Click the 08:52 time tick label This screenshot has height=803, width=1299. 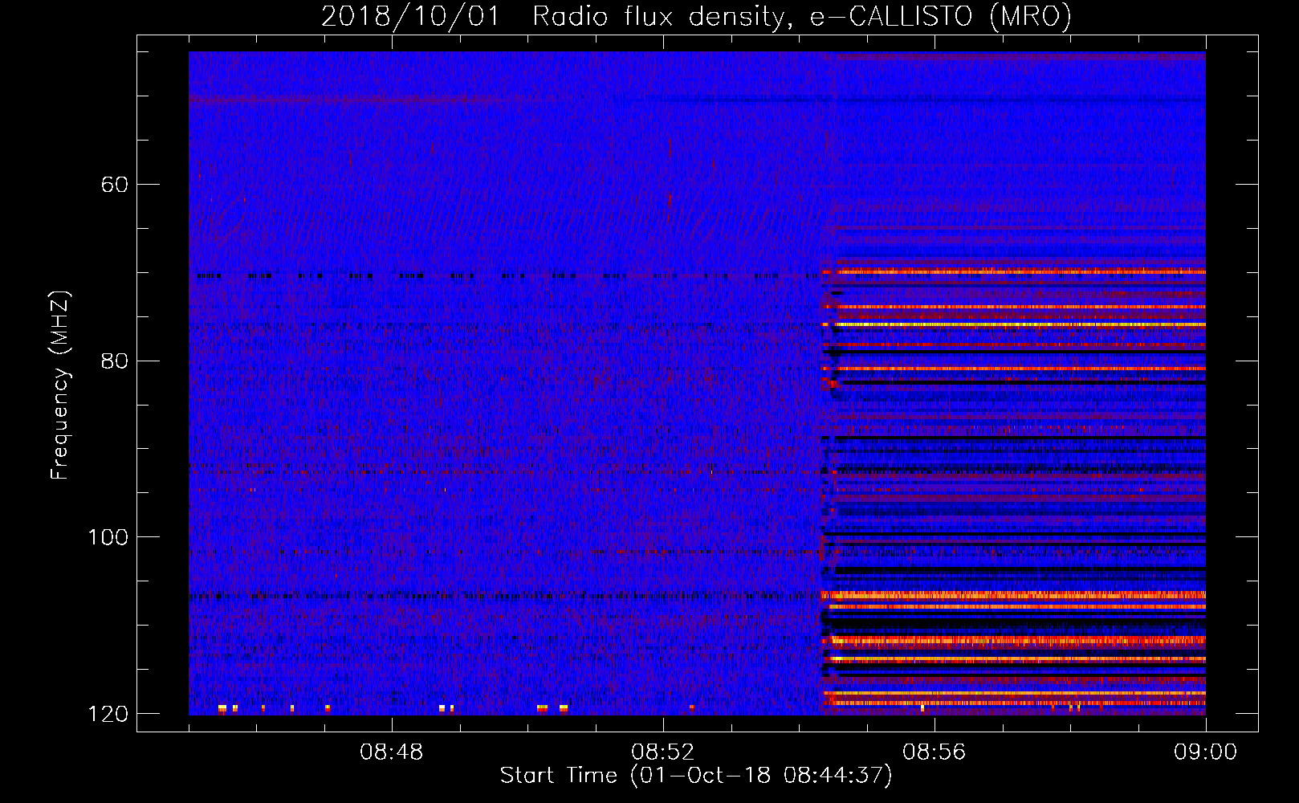663,752
